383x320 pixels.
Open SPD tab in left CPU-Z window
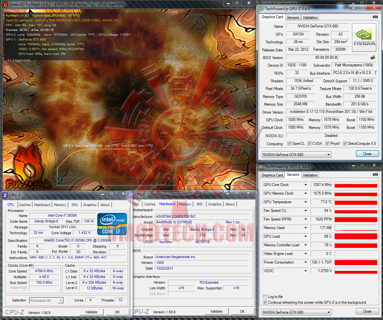[x=74, y=205]
